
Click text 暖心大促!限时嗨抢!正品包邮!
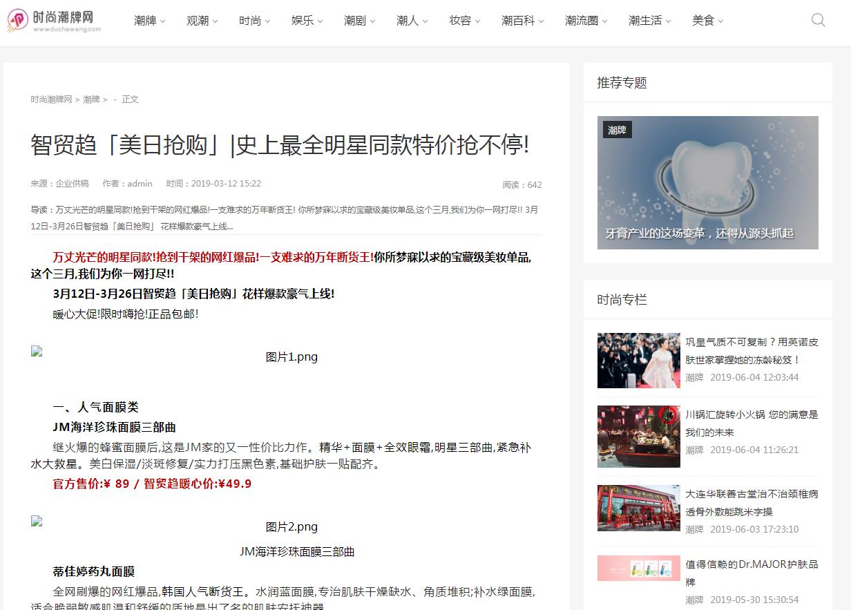click(x=126, y=314)
